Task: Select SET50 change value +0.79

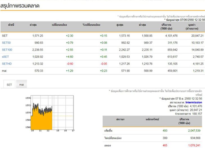Action: 70,43
